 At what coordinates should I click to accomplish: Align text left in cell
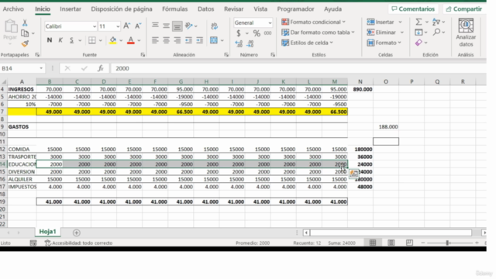[155, 40]
